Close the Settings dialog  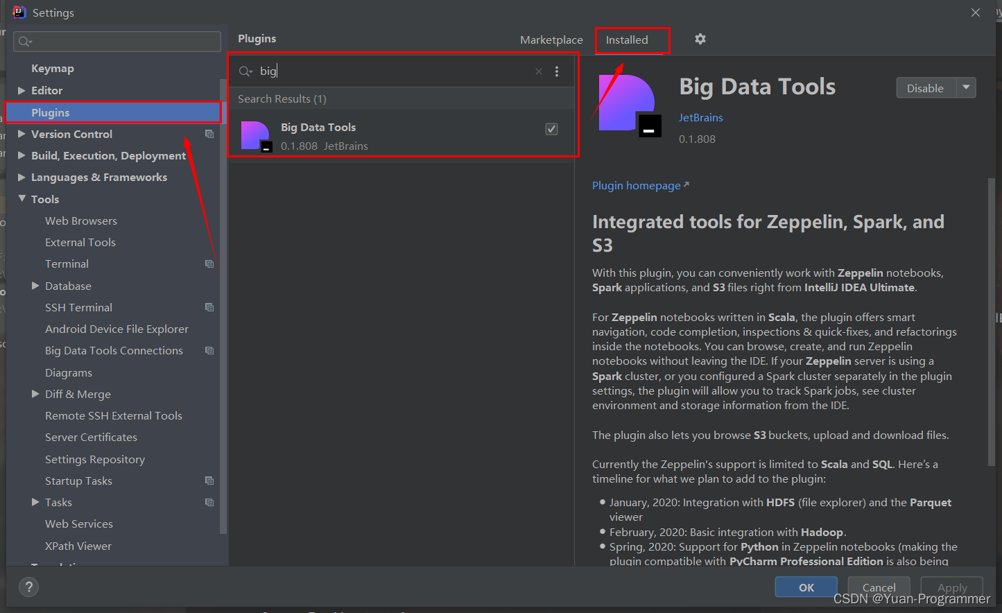pyautogui.click(x=976, y=12)
